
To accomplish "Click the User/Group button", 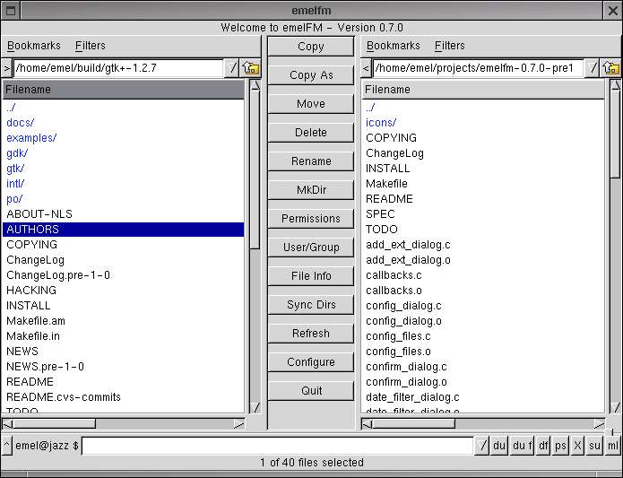I will tap(311, 248).
